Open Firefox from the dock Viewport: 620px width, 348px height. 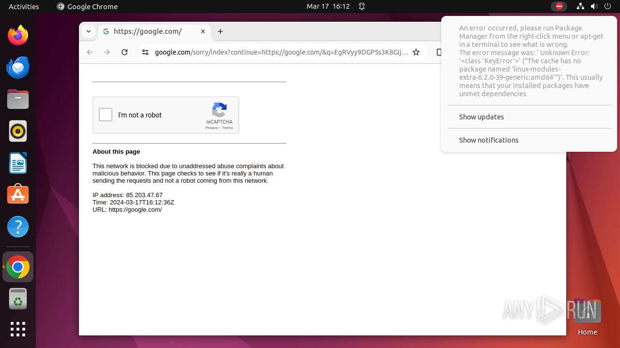[x=18, y=35]
